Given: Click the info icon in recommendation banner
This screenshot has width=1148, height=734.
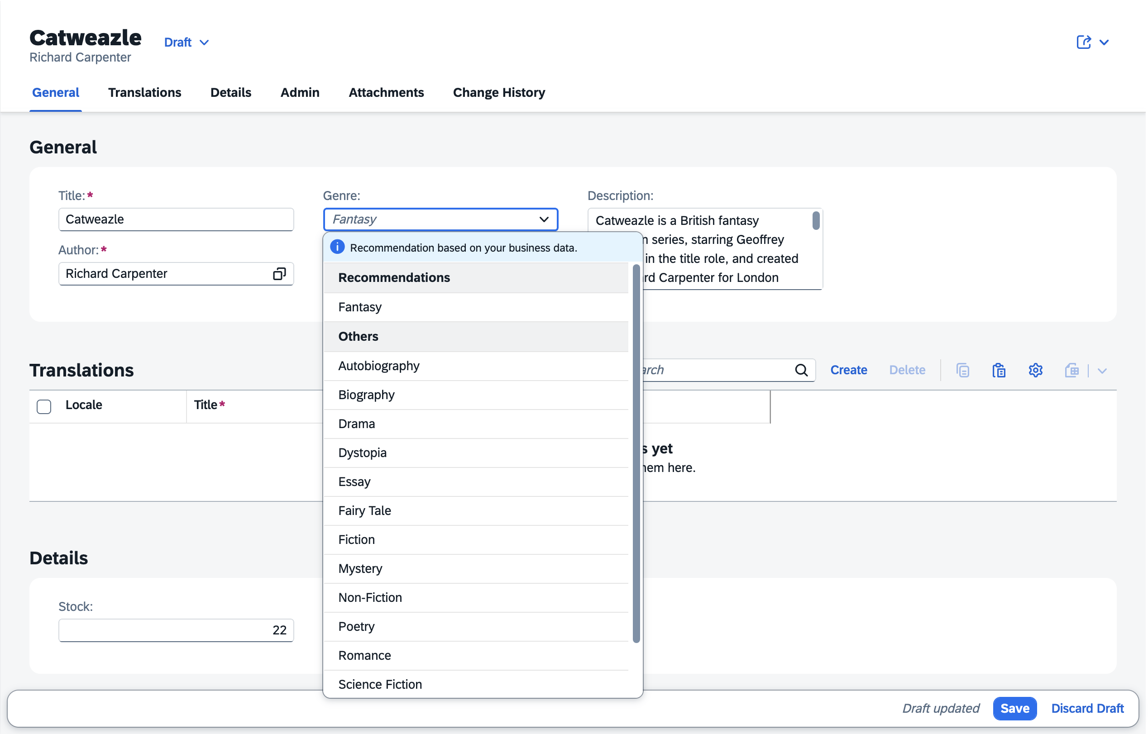Looking at the screenshot, I should click(x=338, y=248).
